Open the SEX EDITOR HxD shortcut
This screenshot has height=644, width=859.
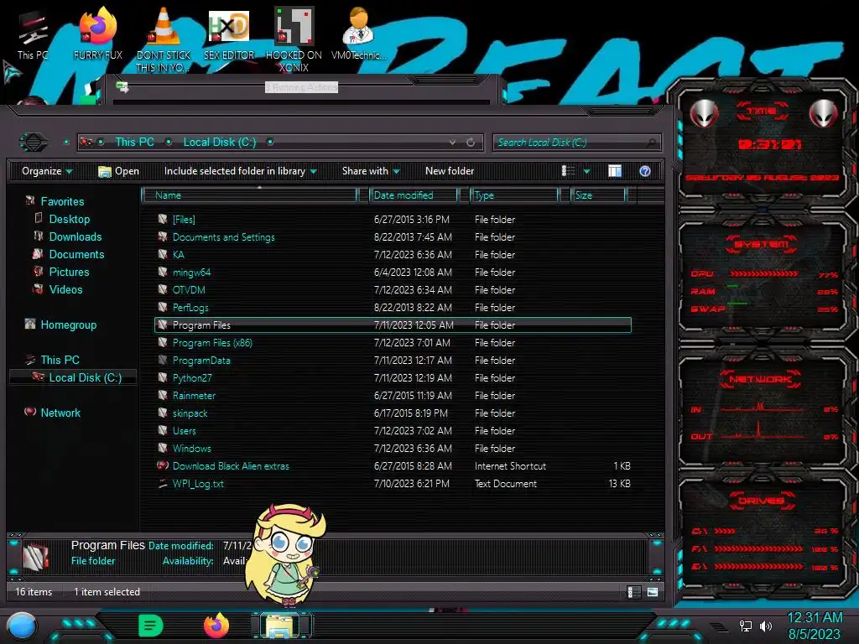(229, 34)
